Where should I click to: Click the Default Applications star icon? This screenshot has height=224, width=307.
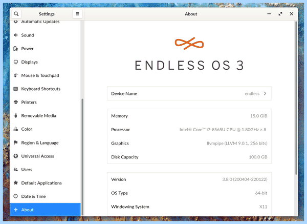16,183
